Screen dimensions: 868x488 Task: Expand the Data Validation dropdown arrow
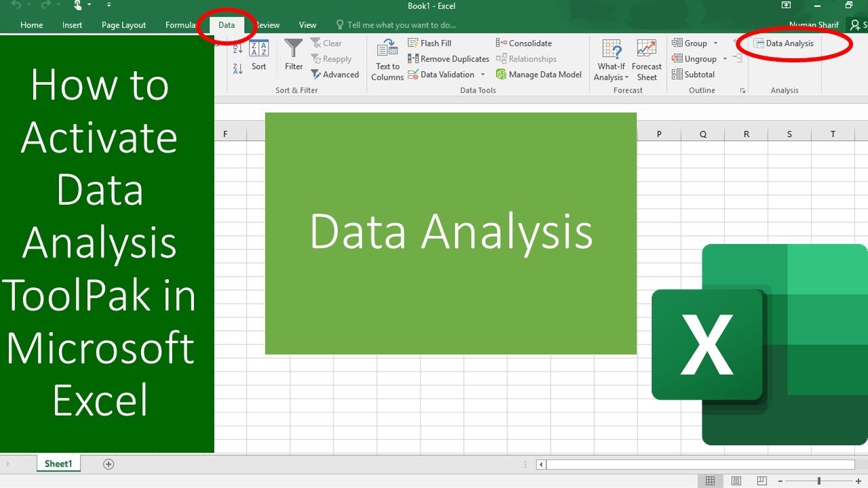click(x=483, y=75)
